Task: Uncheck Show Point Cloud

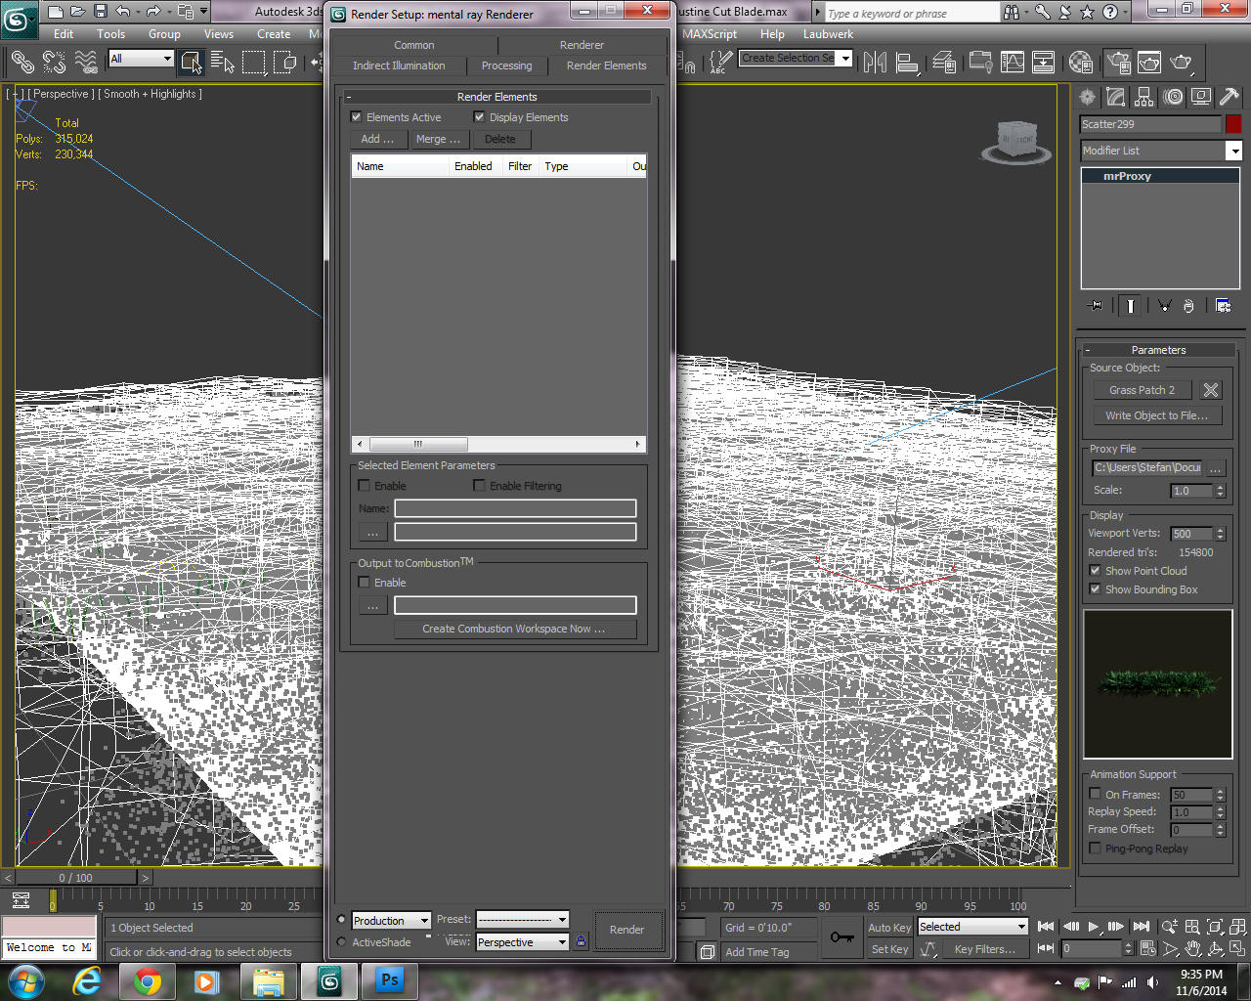Action: pos(1095,571)
